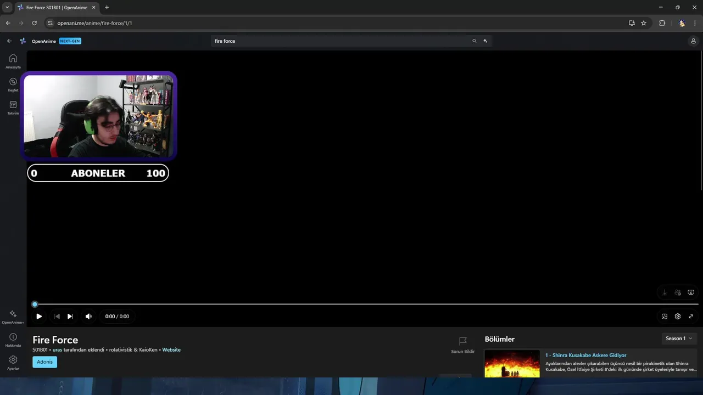Mute the player volume
This screenshot has height=395, width=703.
tap(88, 317)
